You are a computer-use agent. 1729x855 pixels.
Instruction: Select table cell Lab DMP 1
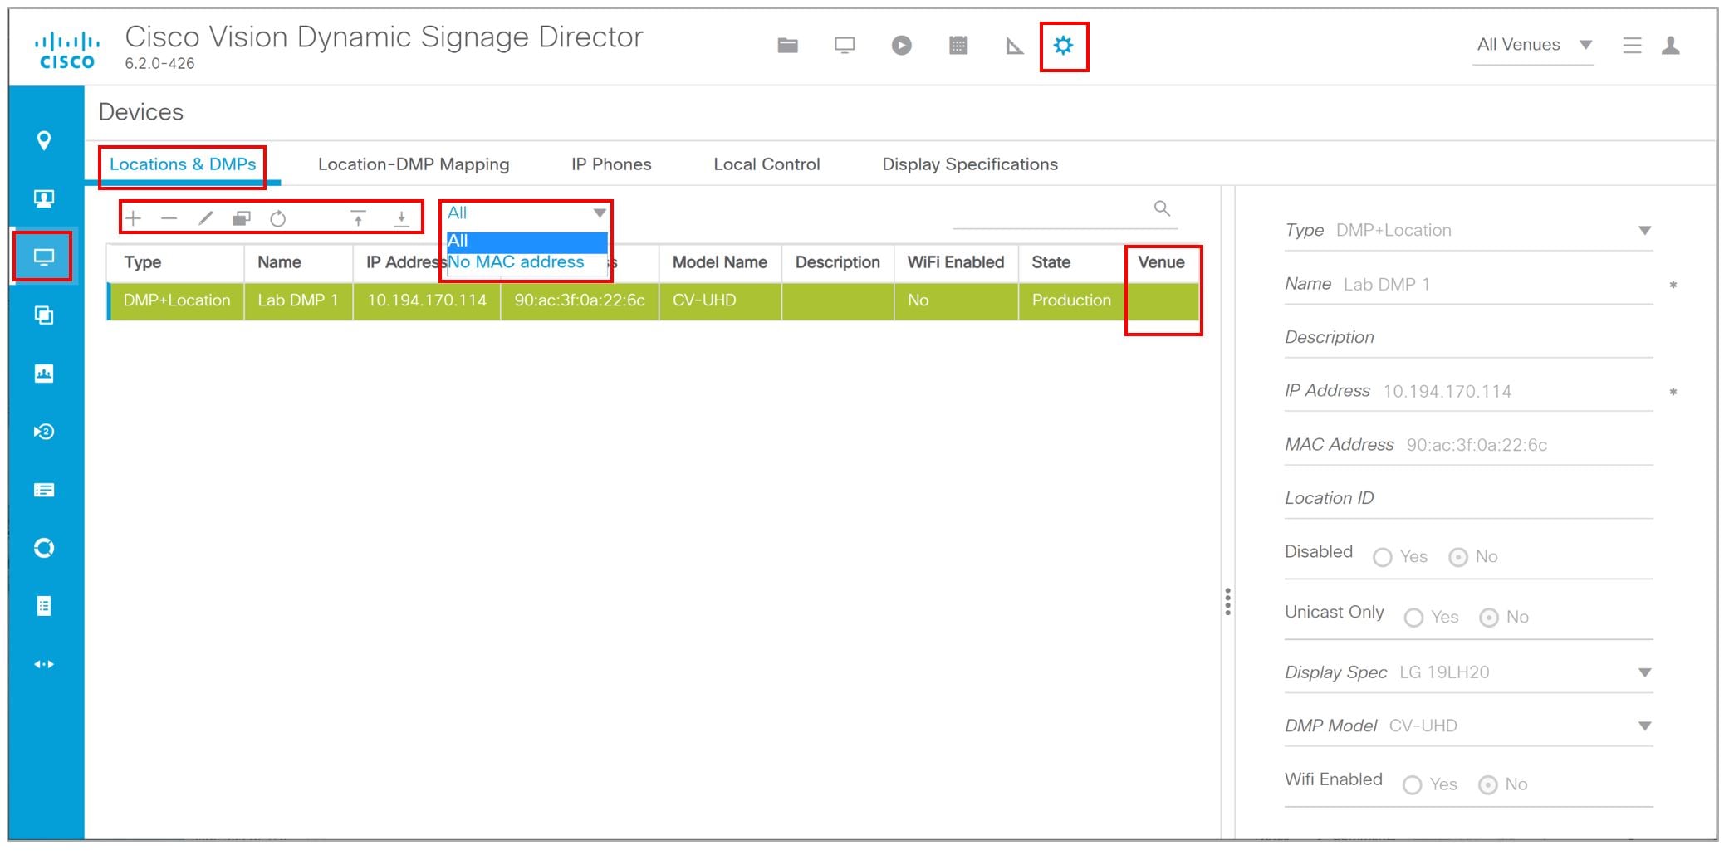pos(298,300)
